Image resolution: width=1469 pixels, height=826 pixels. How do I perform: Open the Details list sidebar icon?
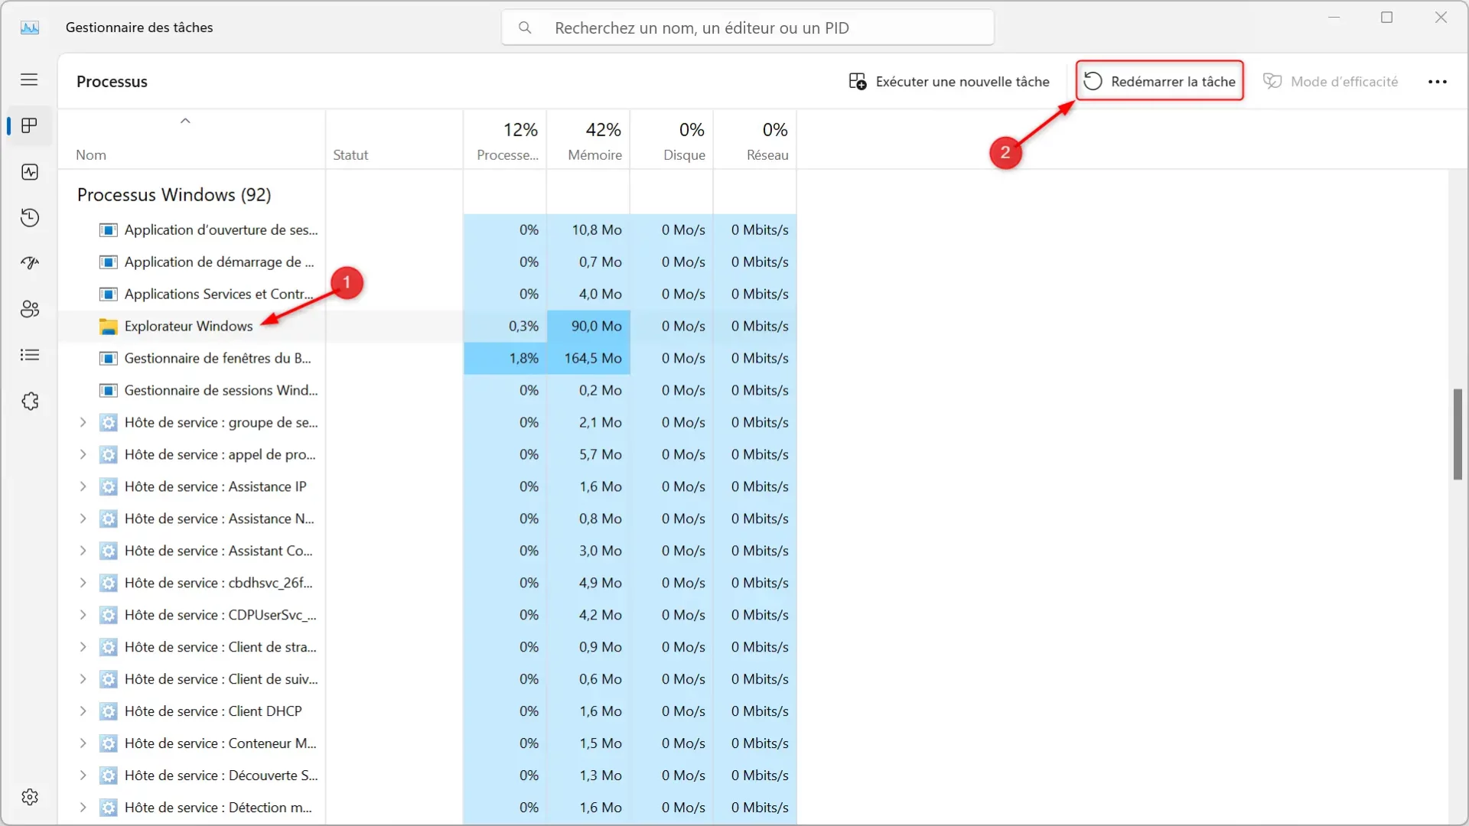pyautogui.click(x=29, y=355)
